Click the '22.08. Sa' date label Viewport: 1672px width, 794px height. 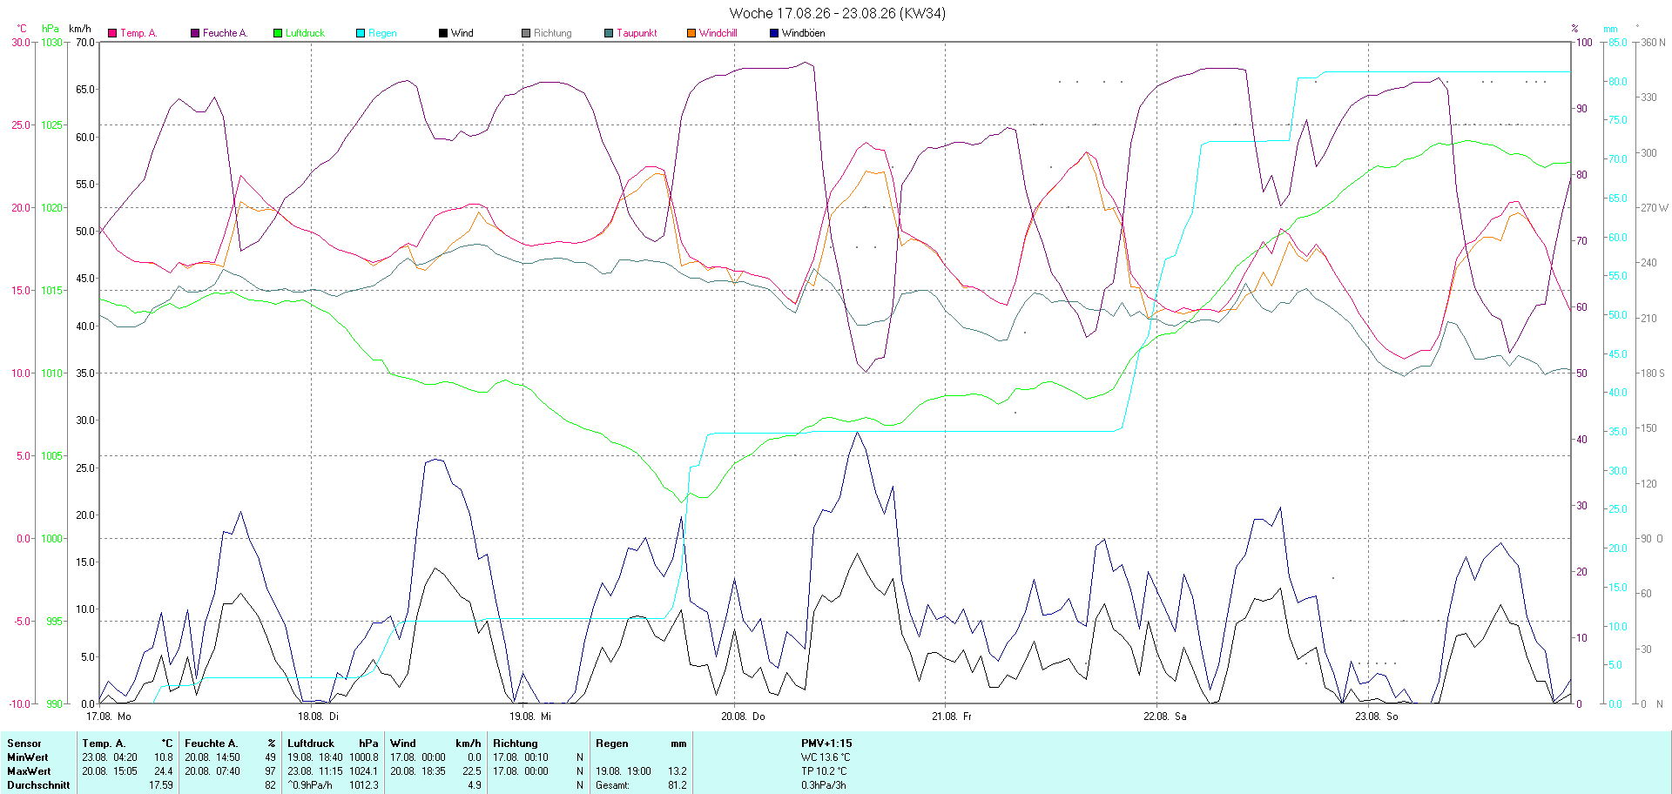pos(1165,717)
